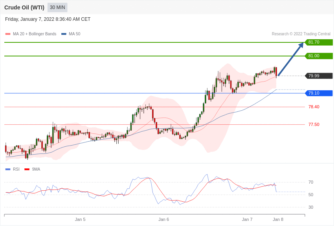The width and height of the screenshot is (334, 226).
Task: Click the RSI blue legend swatch
Action: pyautogui.click(x=8, y=169)
